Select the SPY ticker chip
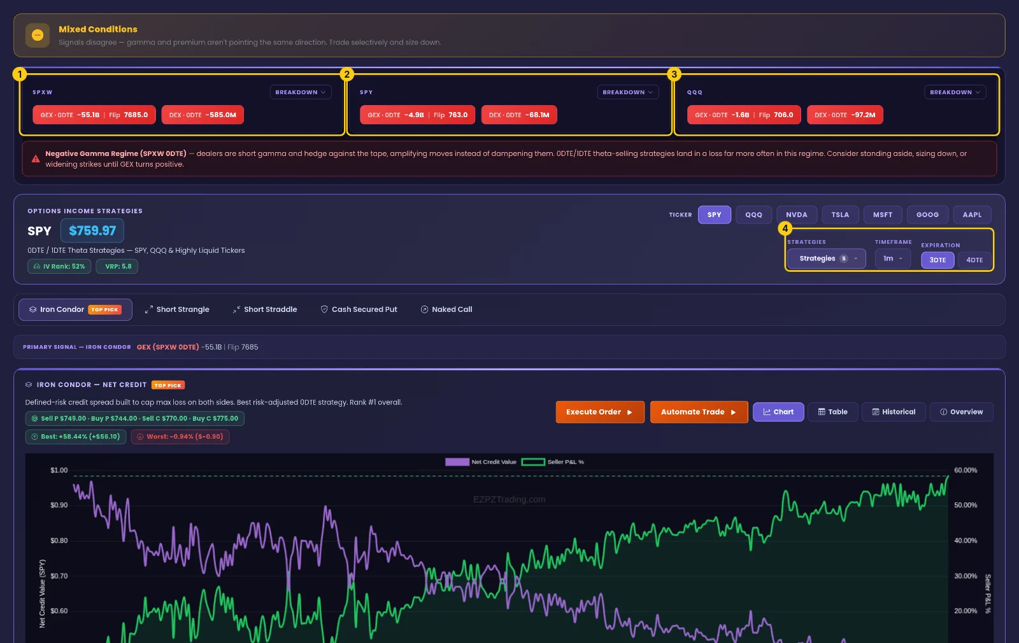 tap(715, 215)
